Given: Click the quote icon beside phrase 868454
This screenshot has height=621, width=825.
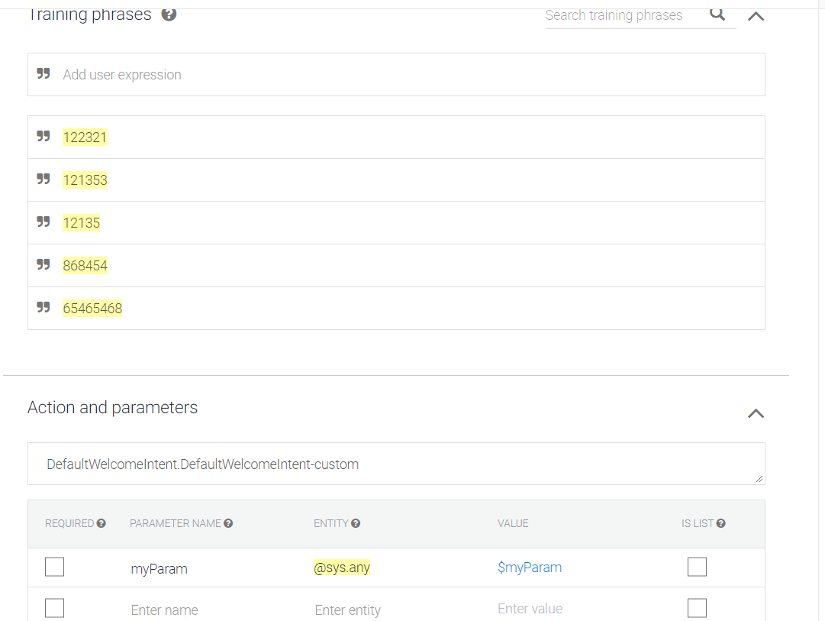Looking at the screenshot, I should pyautogui.click(x=44, y=264).
